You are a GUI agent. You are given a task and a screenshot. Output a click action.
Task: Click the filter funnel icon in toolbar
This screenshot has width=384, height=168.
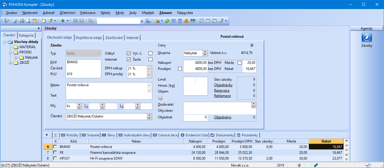pos(148,21)
